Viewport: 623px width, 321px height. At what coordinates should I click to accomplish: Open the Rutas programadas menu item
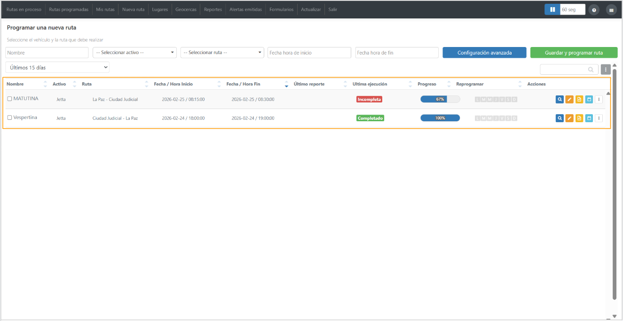(69, 9)
